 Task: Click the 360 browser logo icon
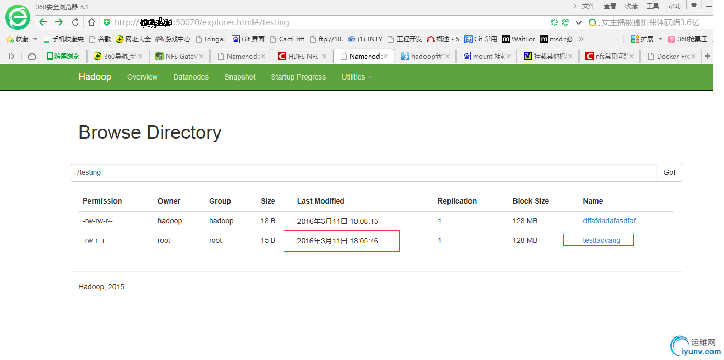(x=17, y=17)
